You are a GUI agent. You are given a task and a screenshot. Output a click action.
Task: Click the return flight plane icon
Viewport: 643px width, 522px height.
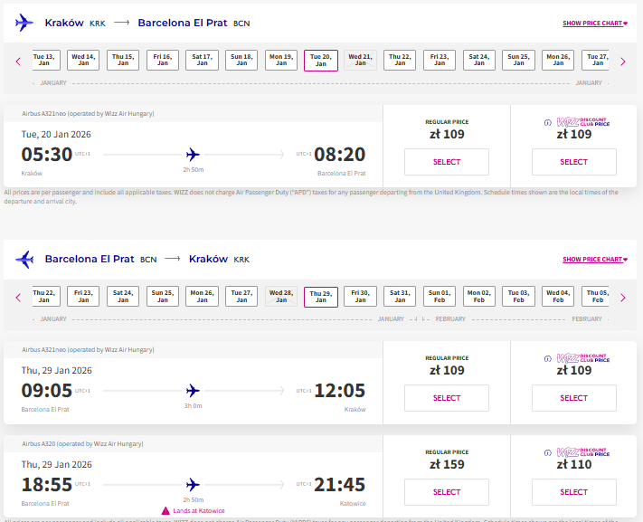(x=24, y=259)
